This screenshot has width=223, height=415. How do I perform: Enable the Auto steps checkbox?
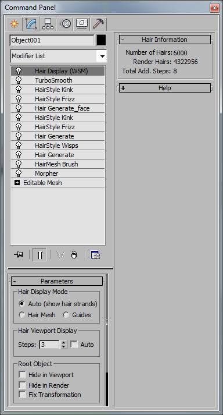[x=74, y=345]
